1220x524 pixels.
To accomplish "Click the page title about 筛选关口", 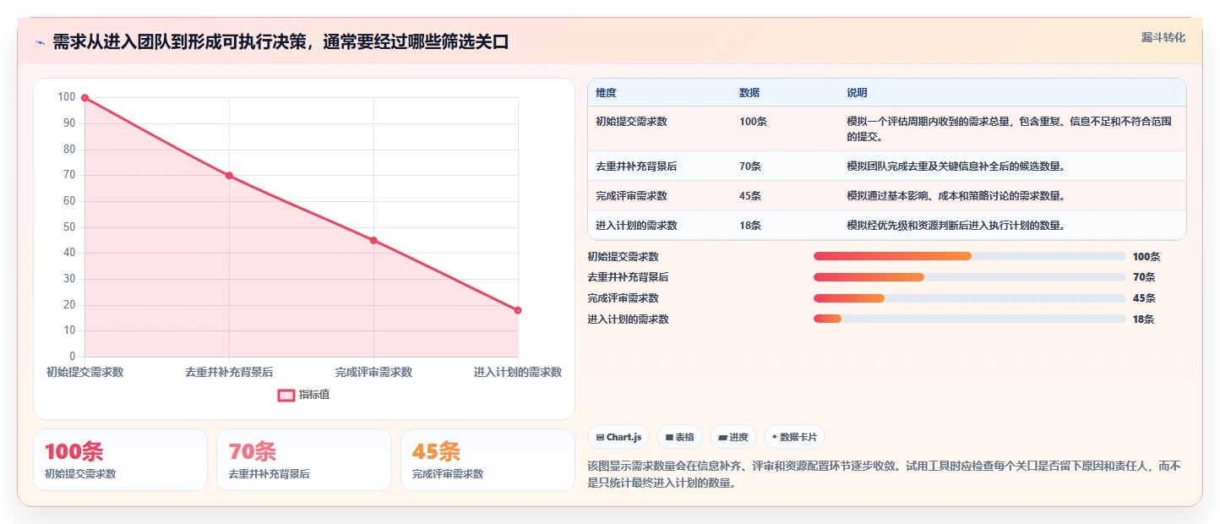I will point(280,42).
